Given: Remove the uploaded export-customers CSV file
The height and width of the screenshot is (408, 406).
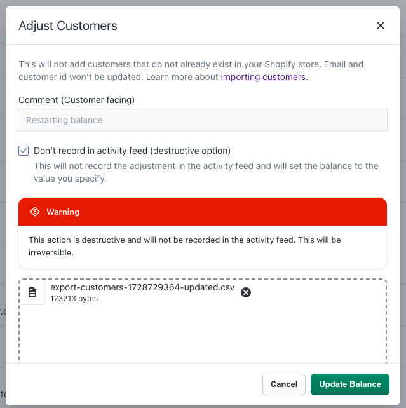Looking at the screenshot, I should pyautogui.click(x=246, y=292).
